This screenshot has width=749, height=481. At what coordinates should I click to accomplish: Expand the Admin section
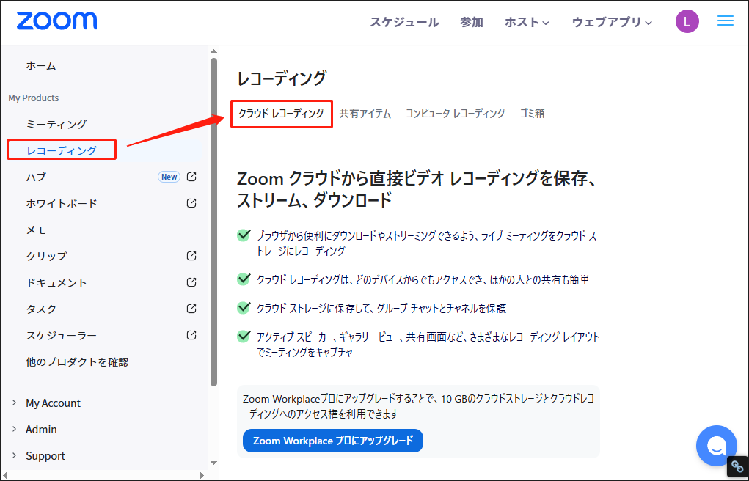[42, 429]
